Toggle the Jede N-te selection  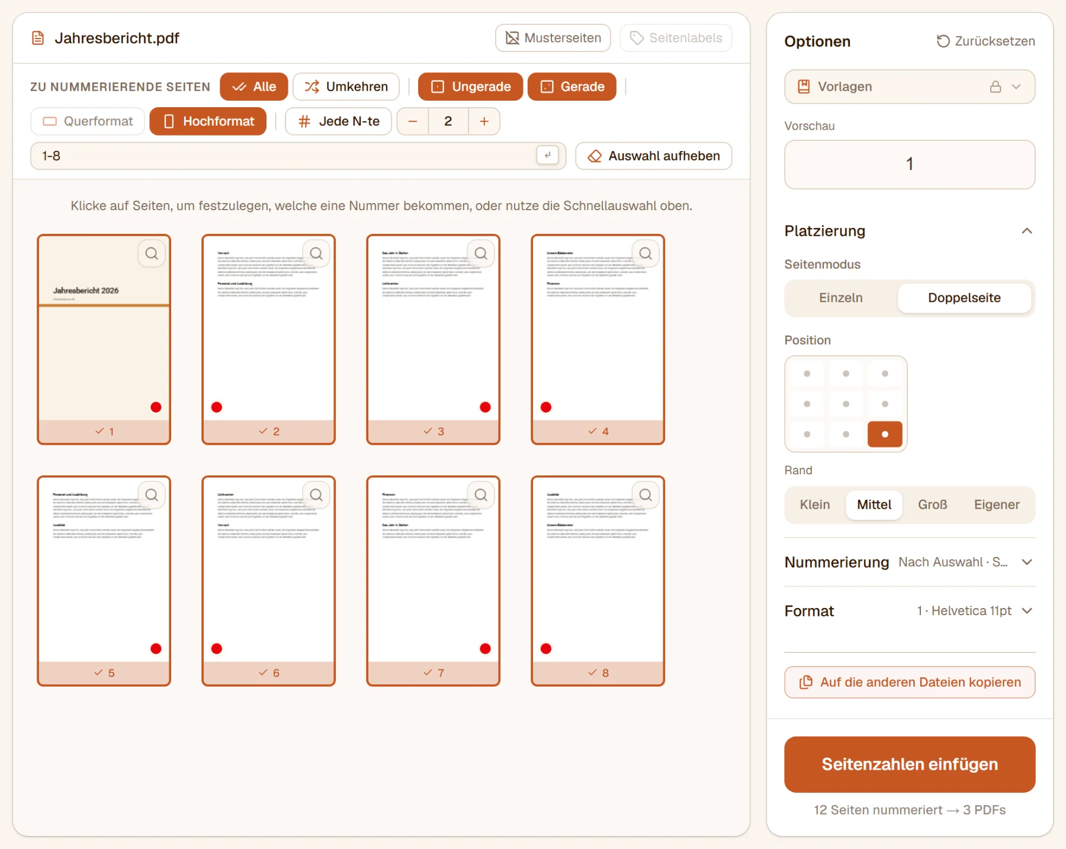338,121
